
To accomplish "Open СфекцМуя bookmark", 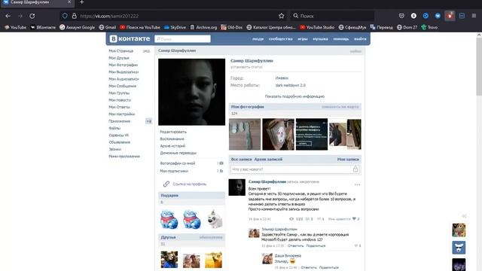I will tap(352, 27).
